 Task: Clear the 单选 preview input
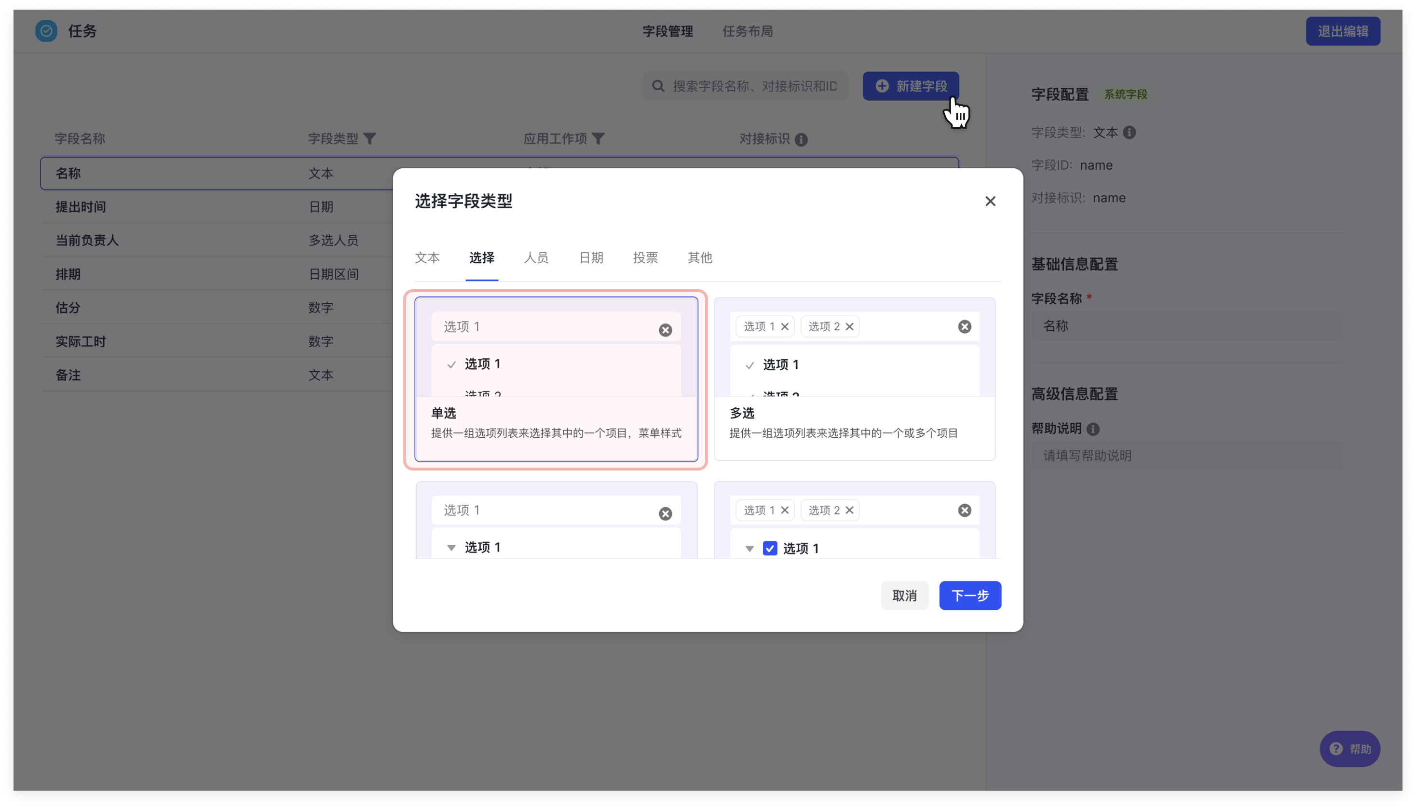665,330
